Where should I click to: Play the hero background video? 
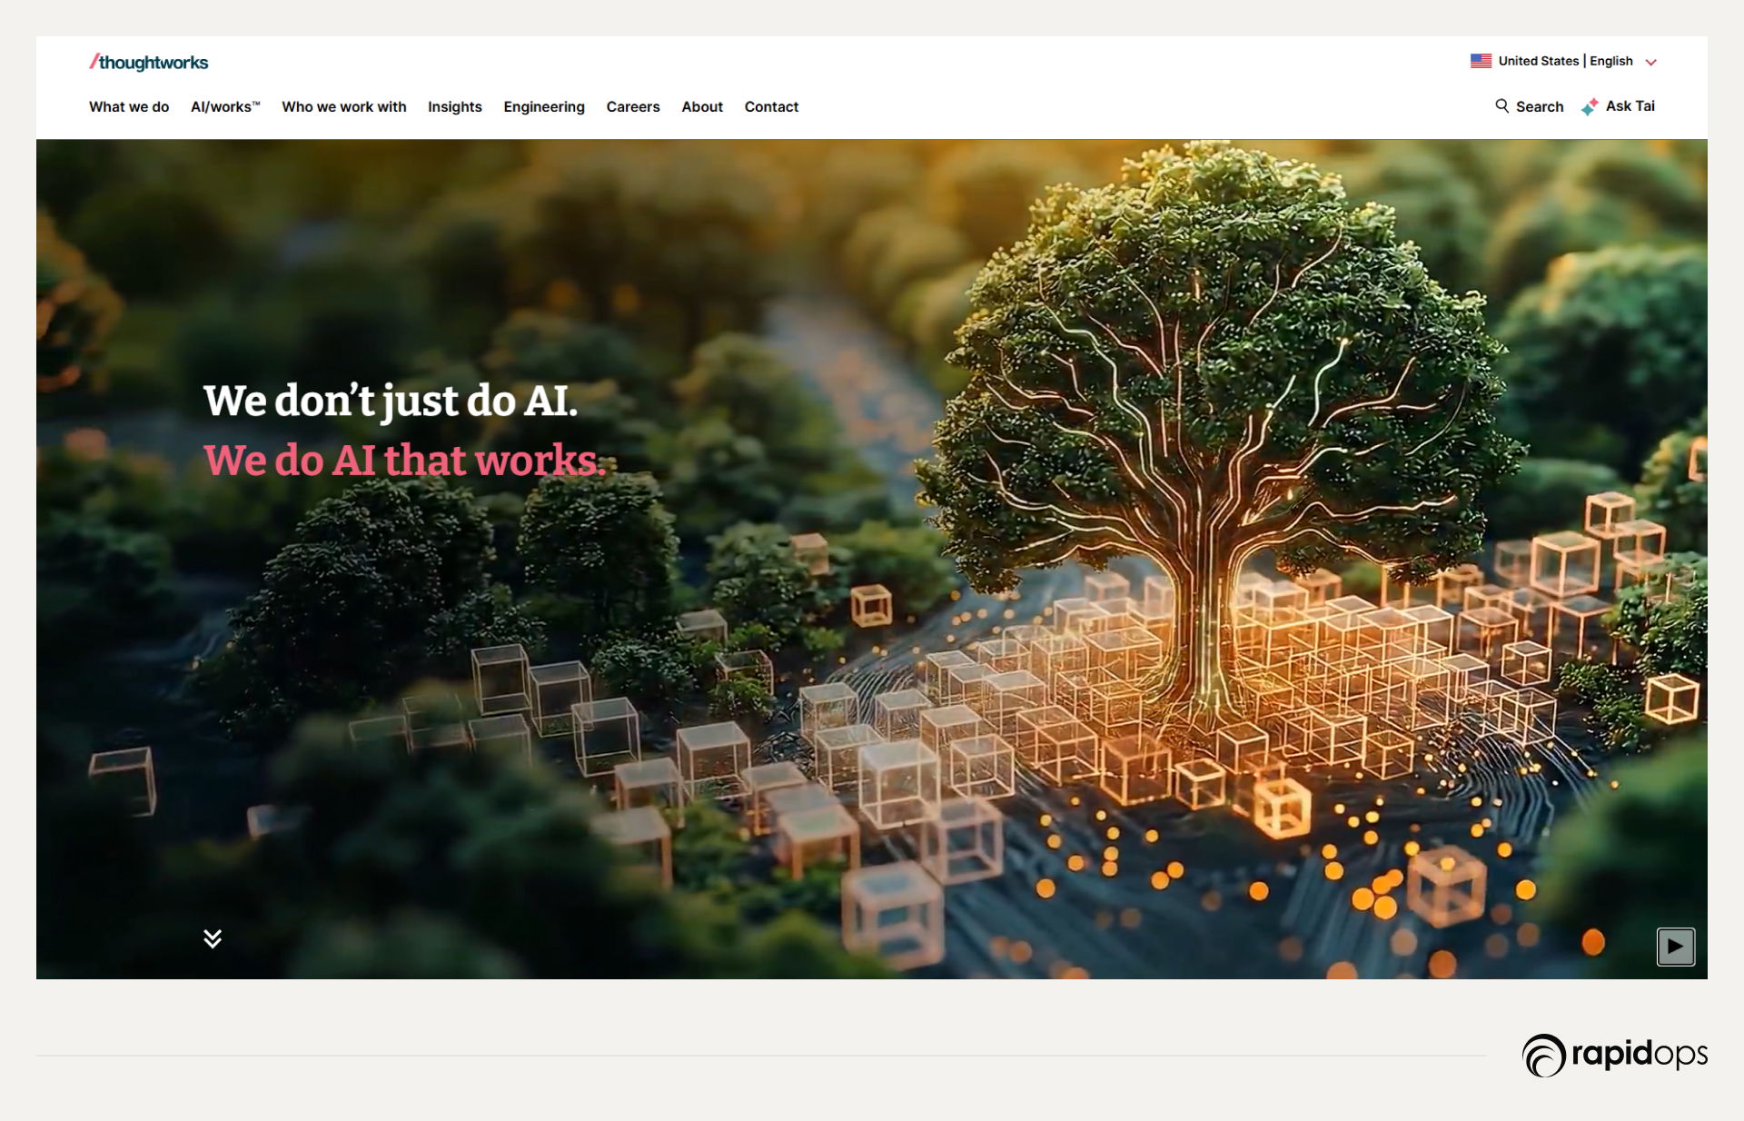[x=1675, y=947]
